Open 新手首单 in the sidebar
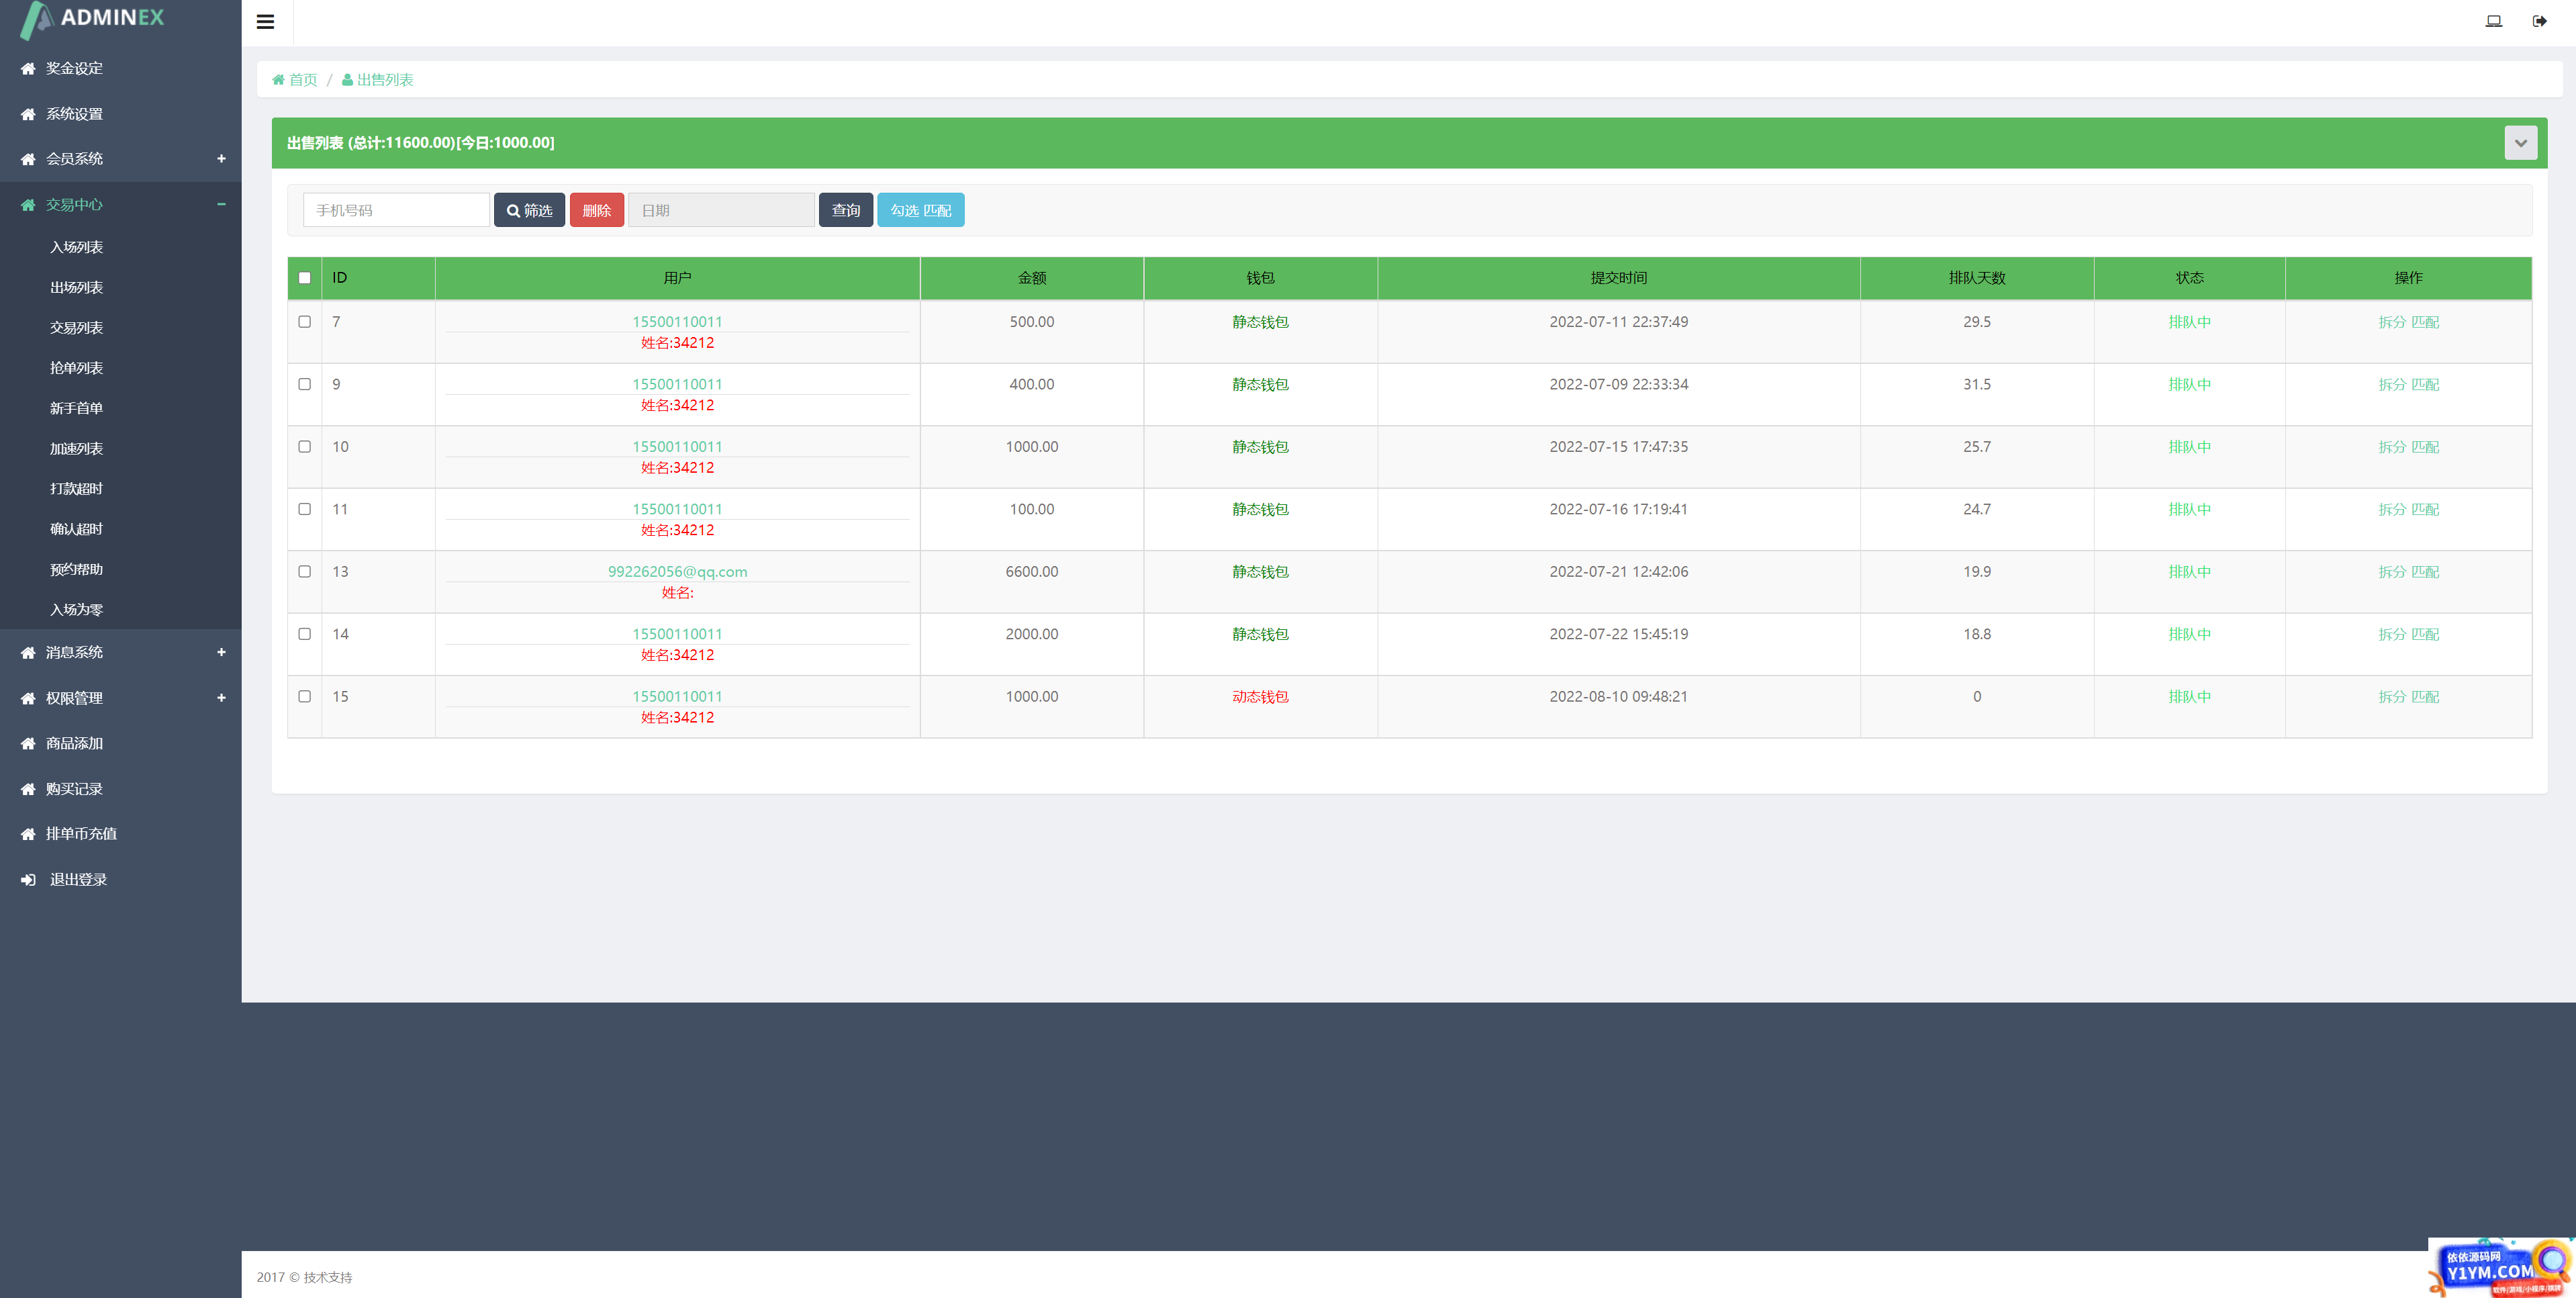 [77, 409]
